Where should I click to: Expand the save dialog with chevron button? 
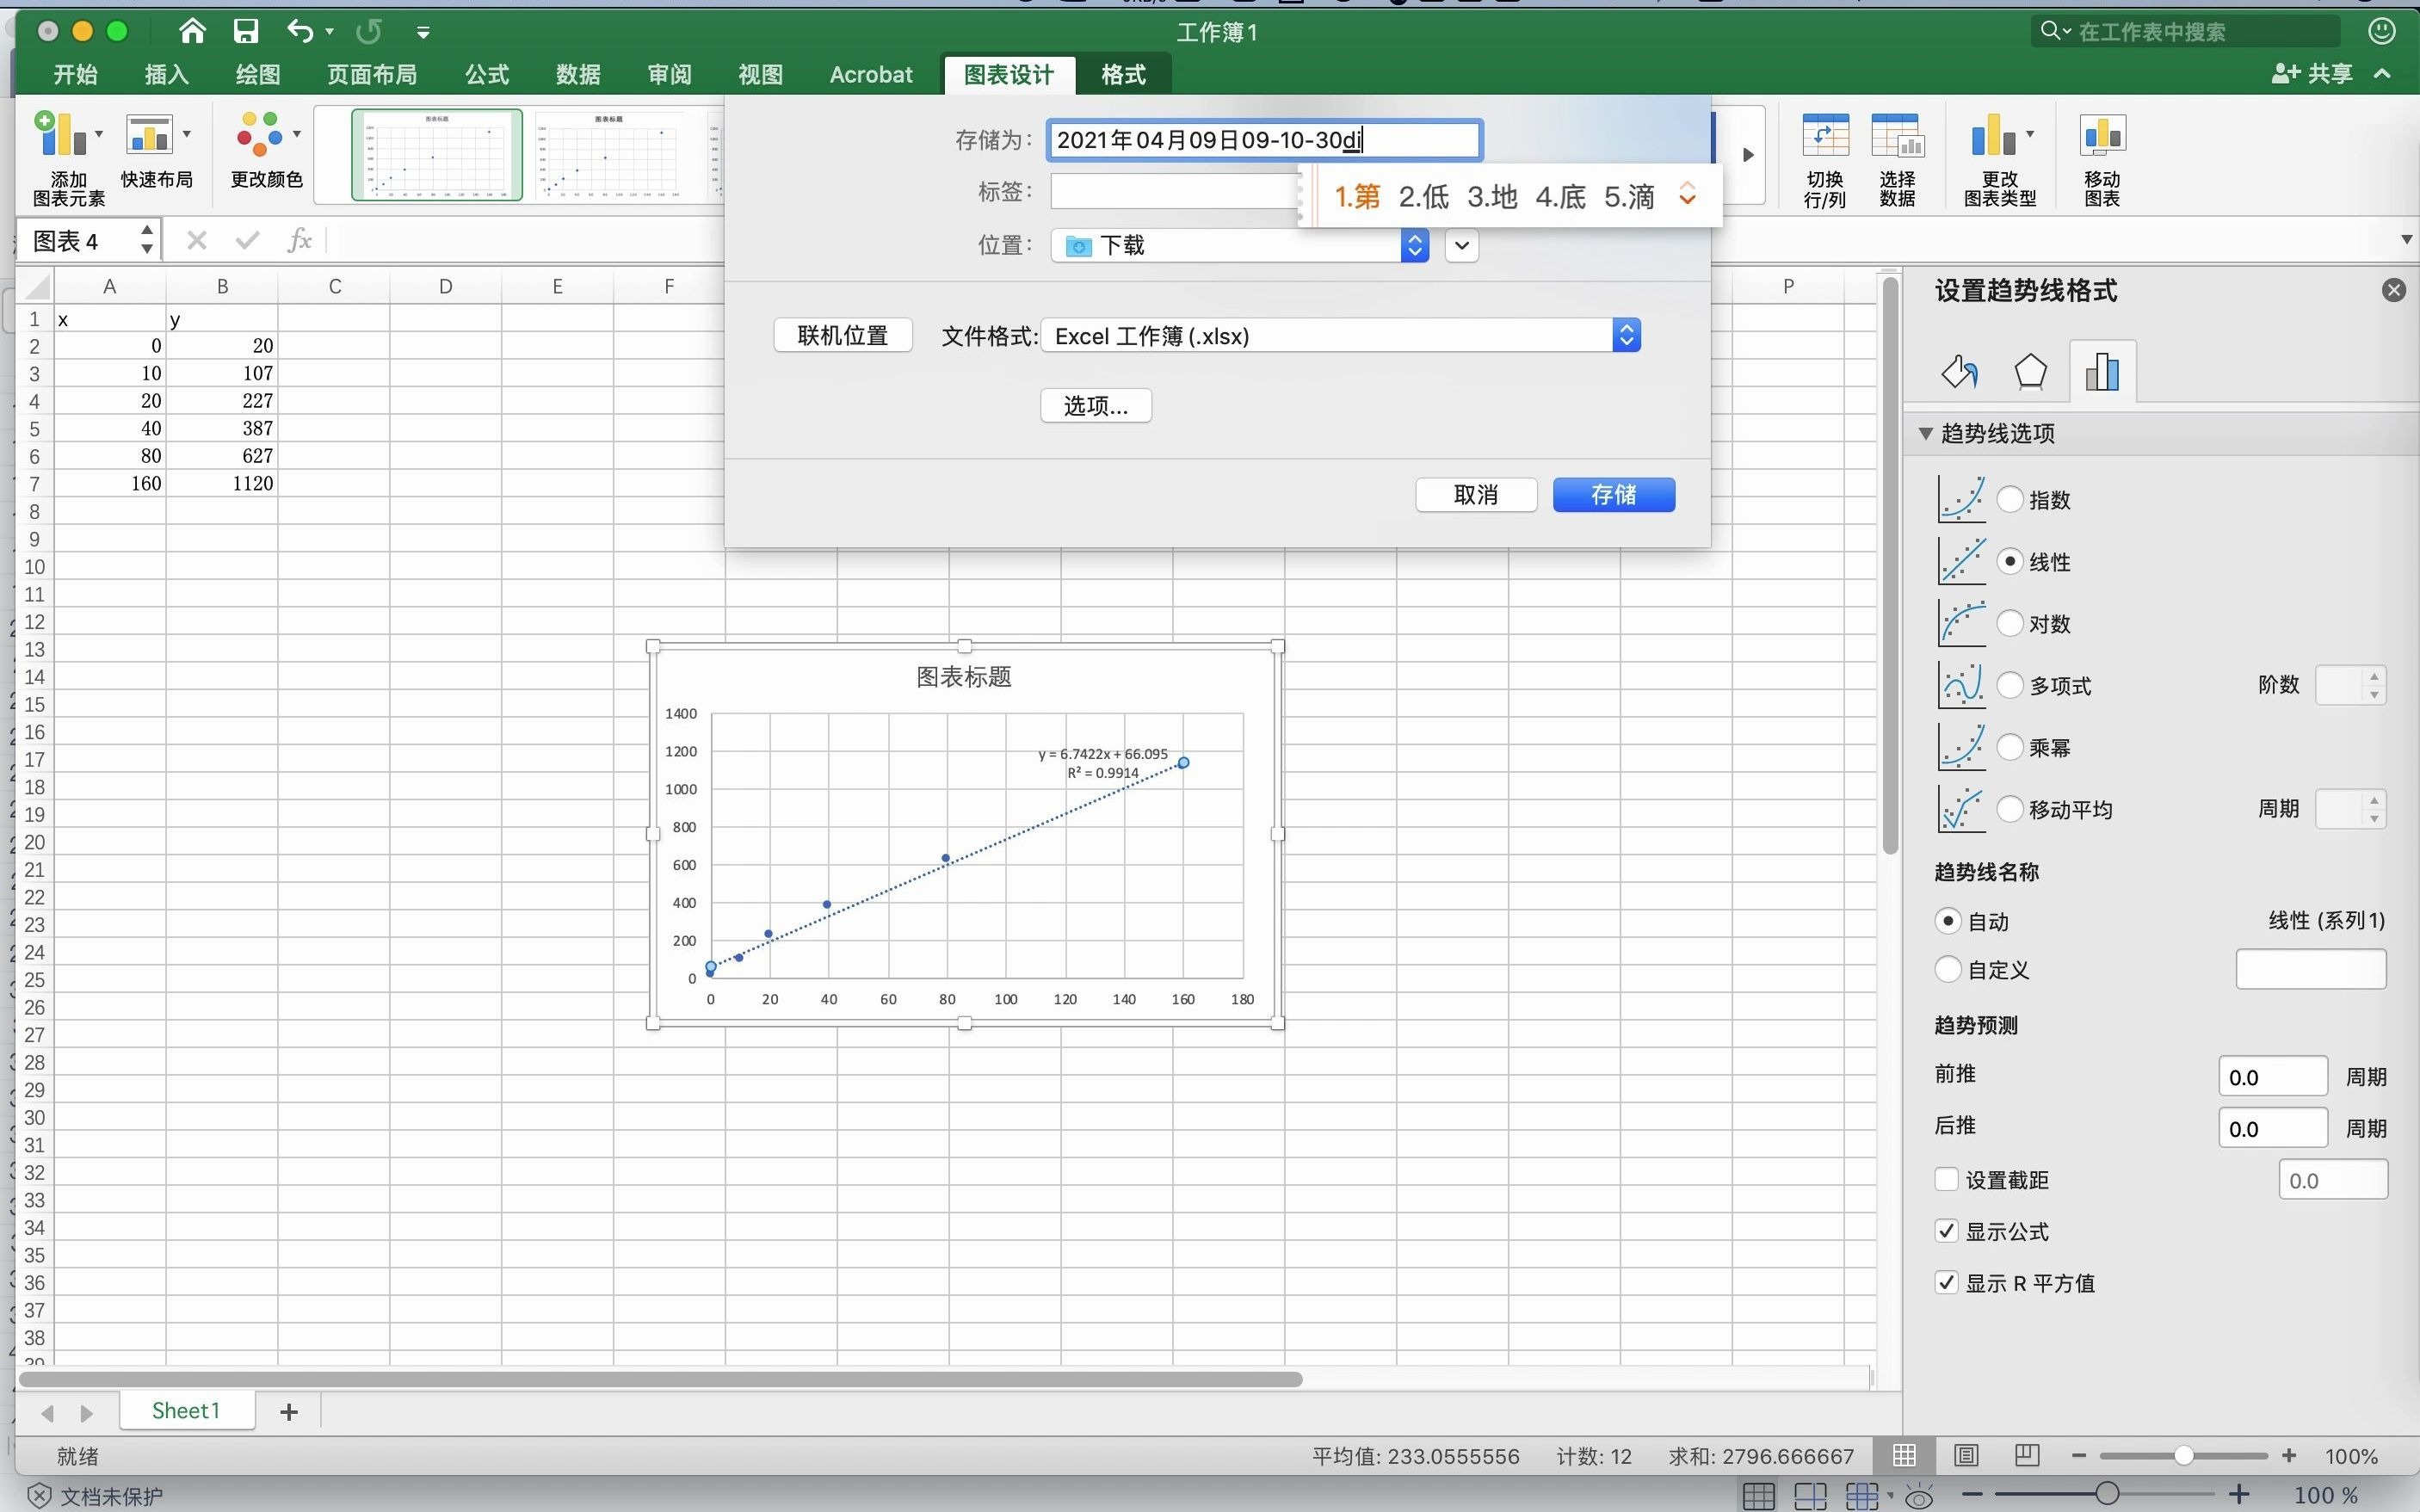click(x=1461, y=245)
